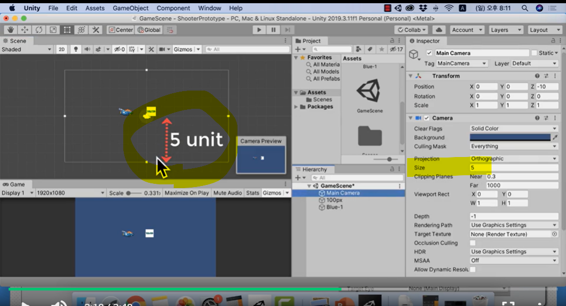Click the Center pivot toggle button

121,30
